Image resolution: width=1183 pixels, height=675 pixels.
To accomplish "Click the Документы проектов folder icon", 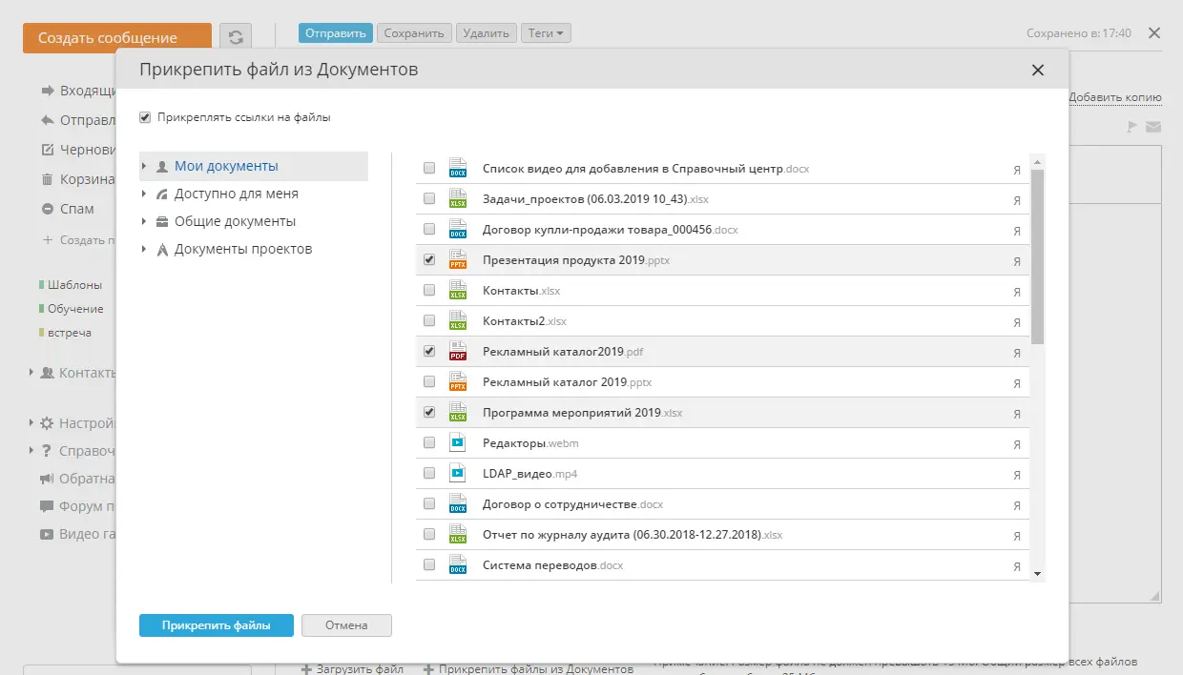I will click(x=161, y=250).
